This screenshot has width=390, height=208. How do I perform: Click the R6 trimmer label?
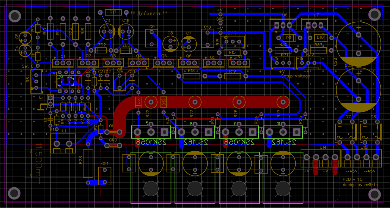tap(28, 80)
